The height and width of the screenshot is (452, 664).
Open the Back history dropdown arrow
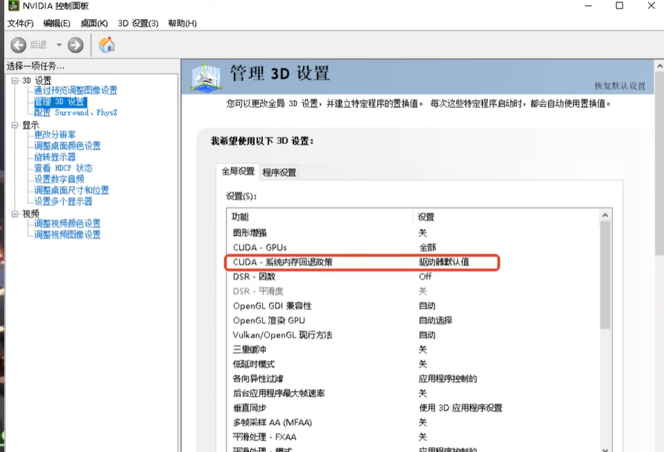coord(59,45)
